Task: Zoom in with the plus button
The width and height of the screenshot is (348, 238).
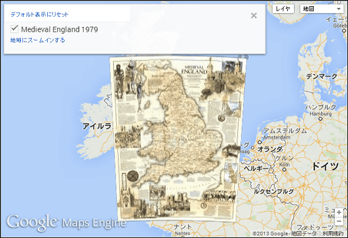Action: pyautogui.click(x=339, y=213)
